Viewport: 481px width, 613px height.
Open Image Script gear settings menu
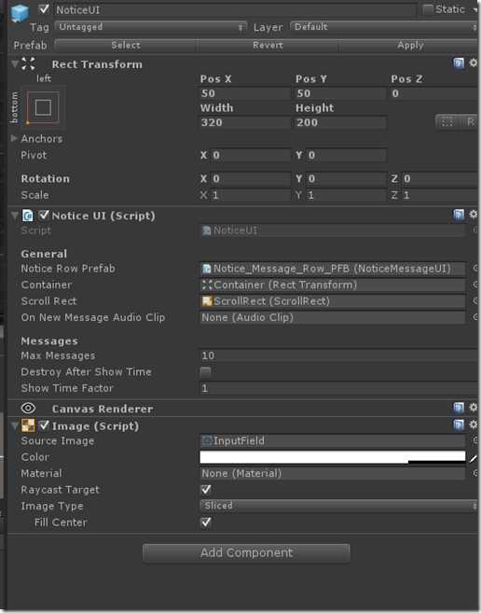click(474, 425)
